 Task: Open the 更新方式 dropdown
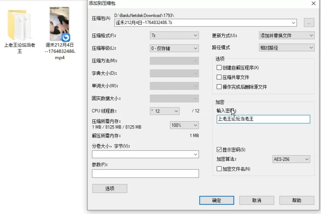[x=286, y=36]
